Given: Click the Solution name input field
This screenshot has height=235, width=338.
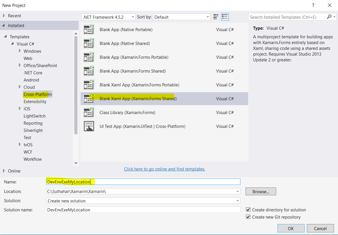Looking at the screenshot, I should pyautogui.click(x=143, y=210).
